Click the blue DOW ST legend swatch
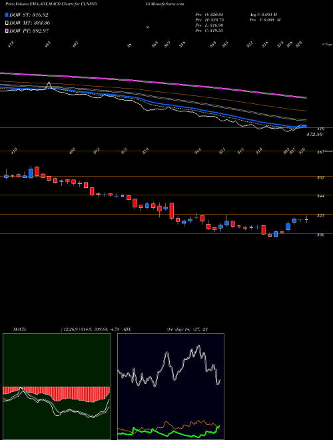Image resolution: width=333 pixels, height=440 pixels. [x=7, y=15]
